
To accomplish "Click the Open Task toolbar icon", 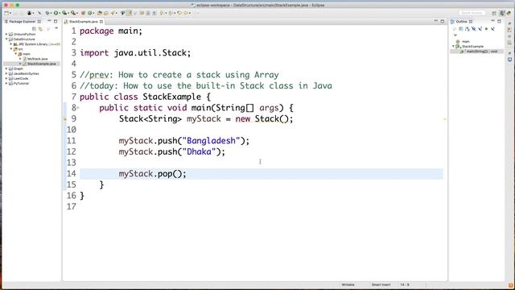I will click(106, 13).
